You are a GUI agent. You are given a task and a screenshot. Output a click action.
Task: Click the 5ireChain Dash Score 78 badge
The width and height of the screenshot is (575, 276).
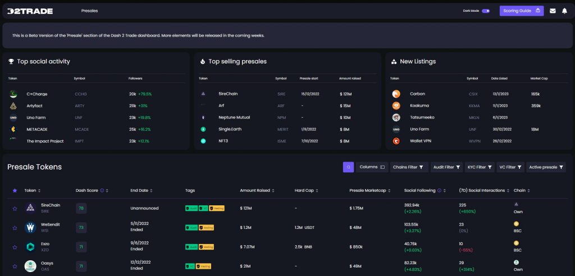click(x=81, y=208)
